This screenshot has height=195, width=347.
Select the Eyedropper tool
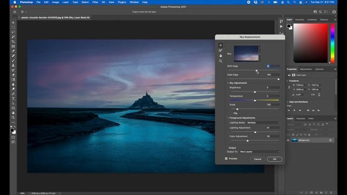point(13,51)
